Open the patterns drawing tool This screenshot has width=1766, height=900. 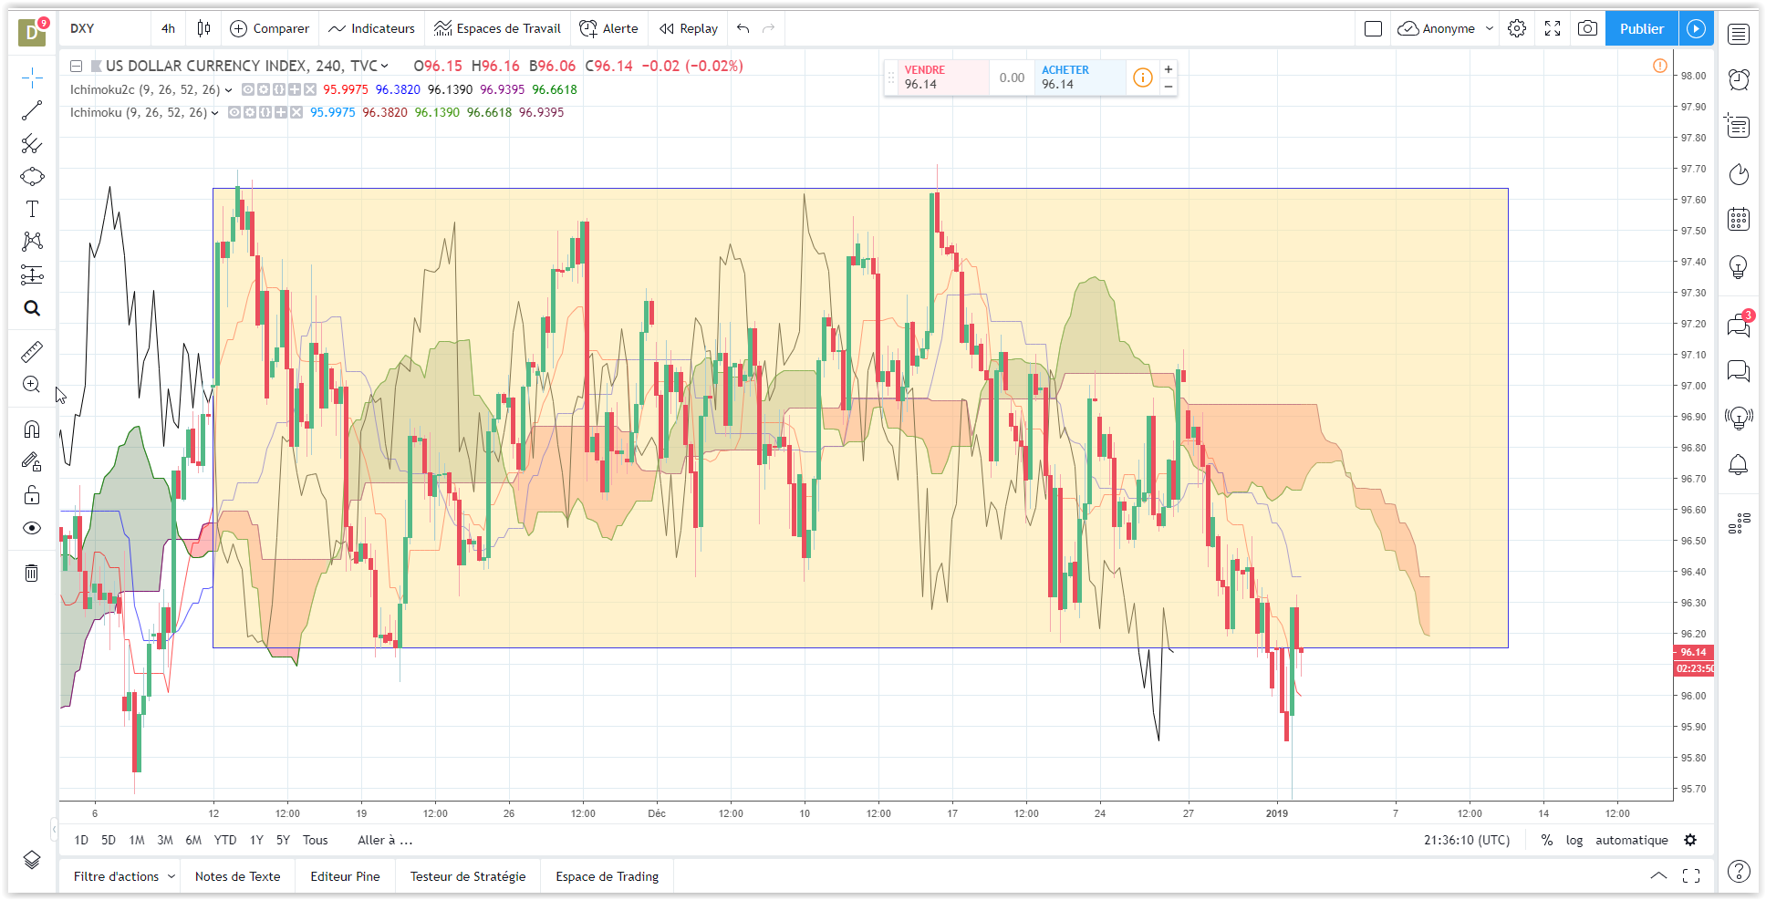coord(32,242)
